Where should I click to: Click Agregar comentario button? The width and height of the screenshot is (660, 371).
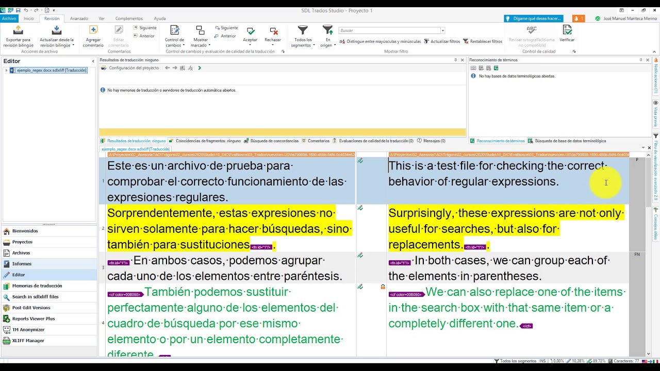click(93, 37)
